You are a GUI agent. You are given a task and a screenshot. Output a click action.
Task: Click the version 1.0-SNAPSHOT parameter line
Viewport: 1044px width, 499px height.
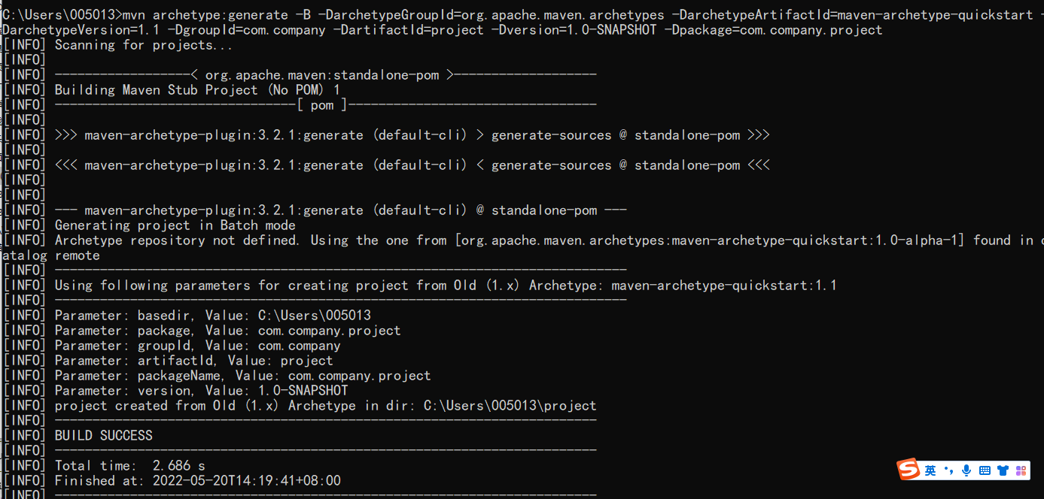pos(201,391)
